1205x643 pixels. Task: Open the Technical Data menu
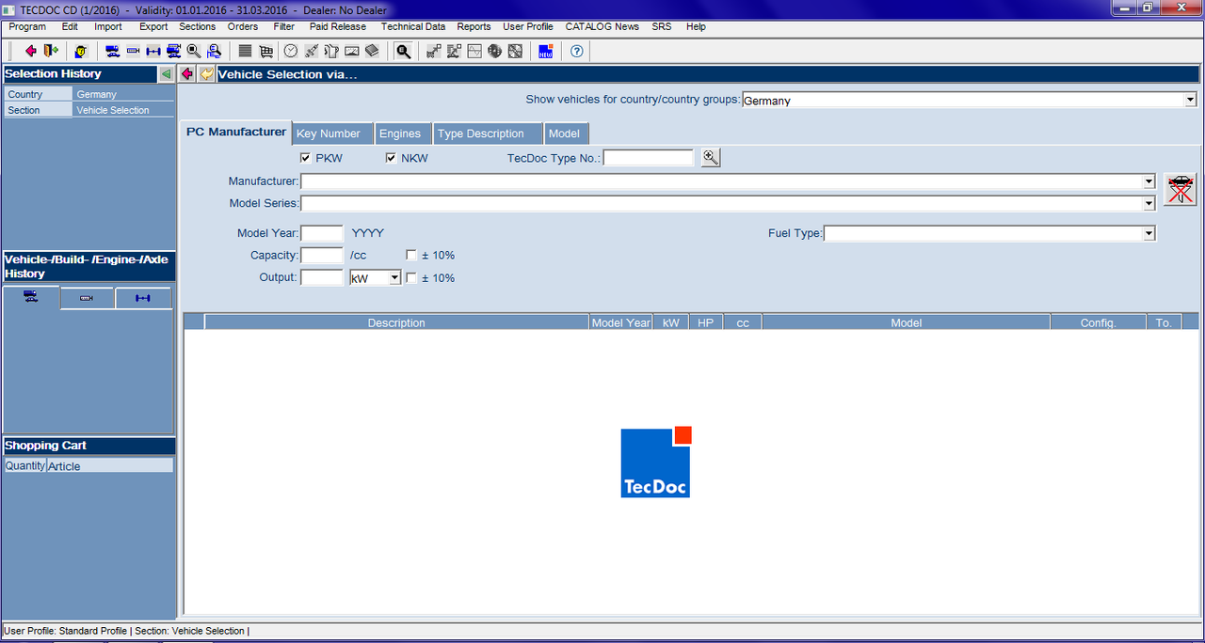pyautogui.click(x=413, y=26)
